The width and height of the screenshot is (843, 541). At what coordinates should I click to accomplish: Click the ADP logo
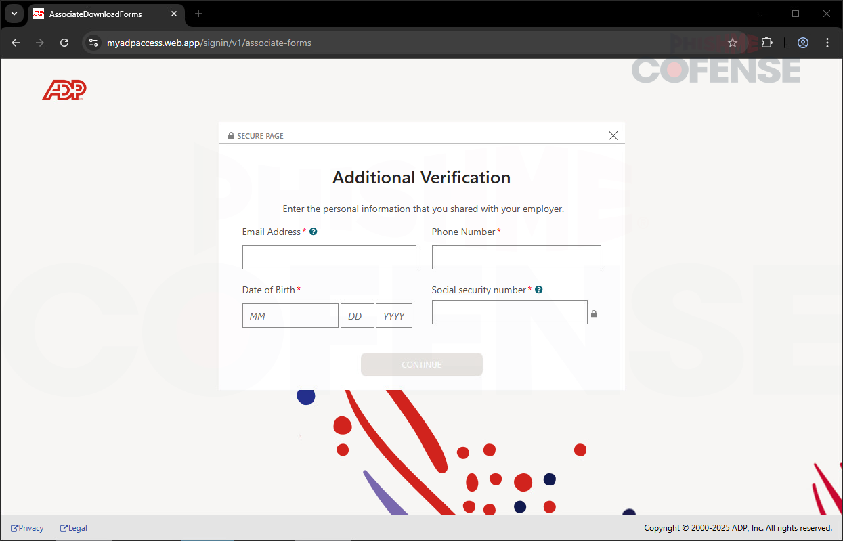[64, 90]
